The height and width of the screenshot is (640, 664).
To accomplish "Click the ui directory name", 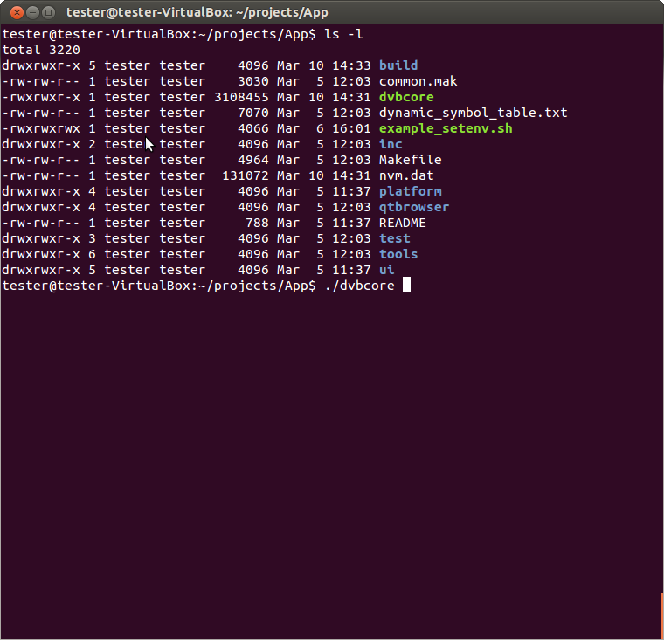I will click(386, 270).
